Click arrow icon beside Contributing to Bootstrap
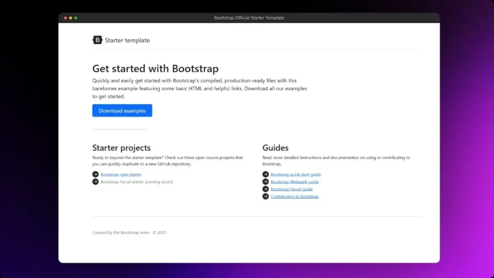Screen dimensions: 494x278 266,196
